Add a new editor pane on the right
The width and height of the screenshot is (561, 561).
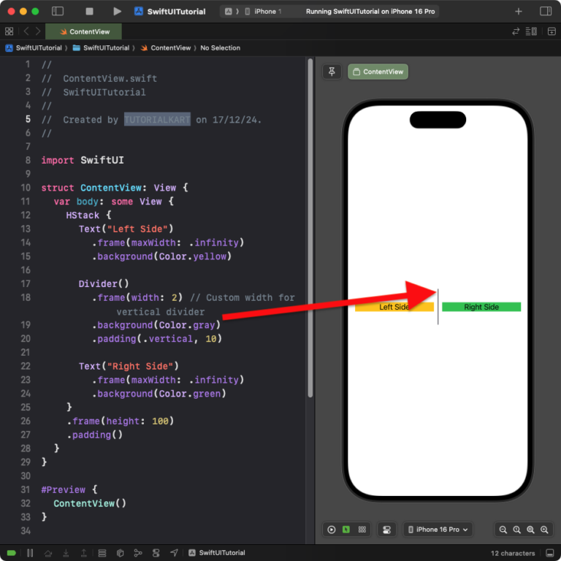[x=552, y=31]
